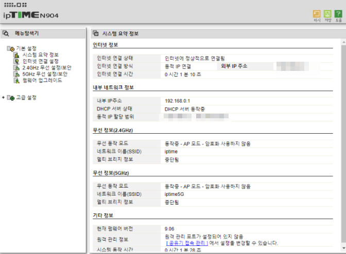Click the 원격 관리 정보 label
The image size is (346, 254).
click(x=113, y=240)
